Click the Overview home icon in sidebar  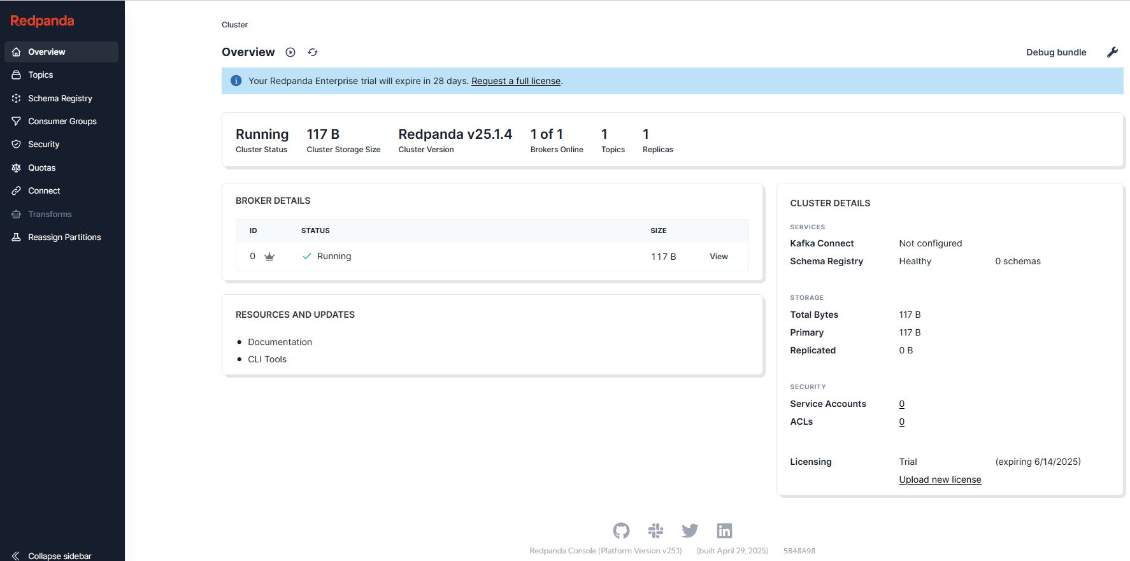tap(17, 52)
